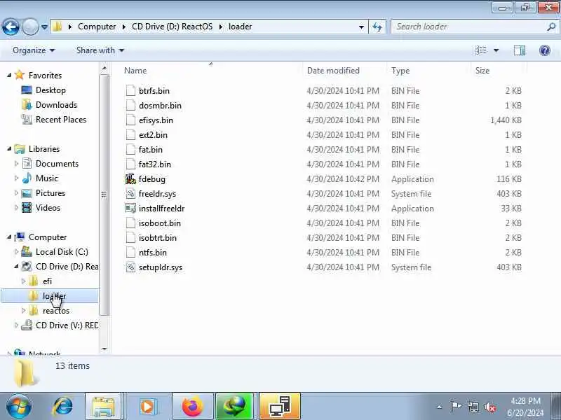This screenshot has height=420, width=561.
Task: Select the ntfs.bin file
Action: pyautogui.click(x=152, y=253)
